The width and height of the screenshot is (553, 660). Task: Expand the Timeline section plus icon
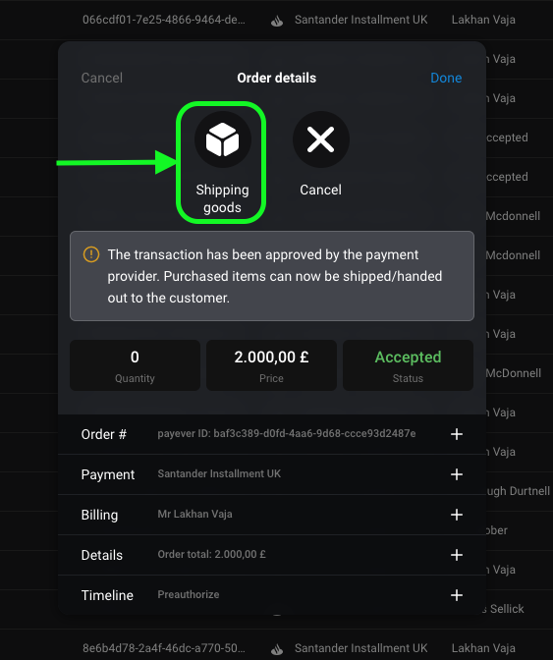pyautogui.click(x=457, y=595)
